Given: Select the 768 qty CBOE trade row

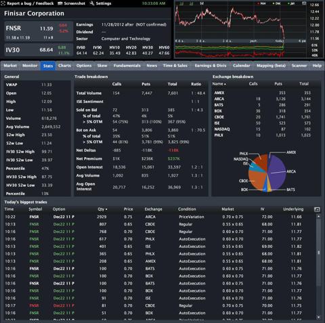Looking at the screenshot, I should [x=159, y=232].
